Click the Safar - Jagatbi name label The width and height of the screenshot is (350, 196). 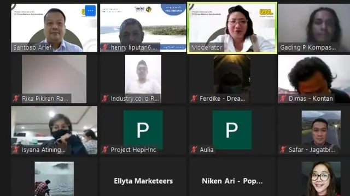pos(312,150)
